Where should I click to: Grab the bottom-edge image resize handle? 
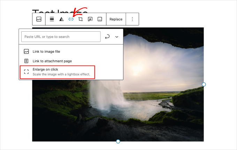click(118, 141)
